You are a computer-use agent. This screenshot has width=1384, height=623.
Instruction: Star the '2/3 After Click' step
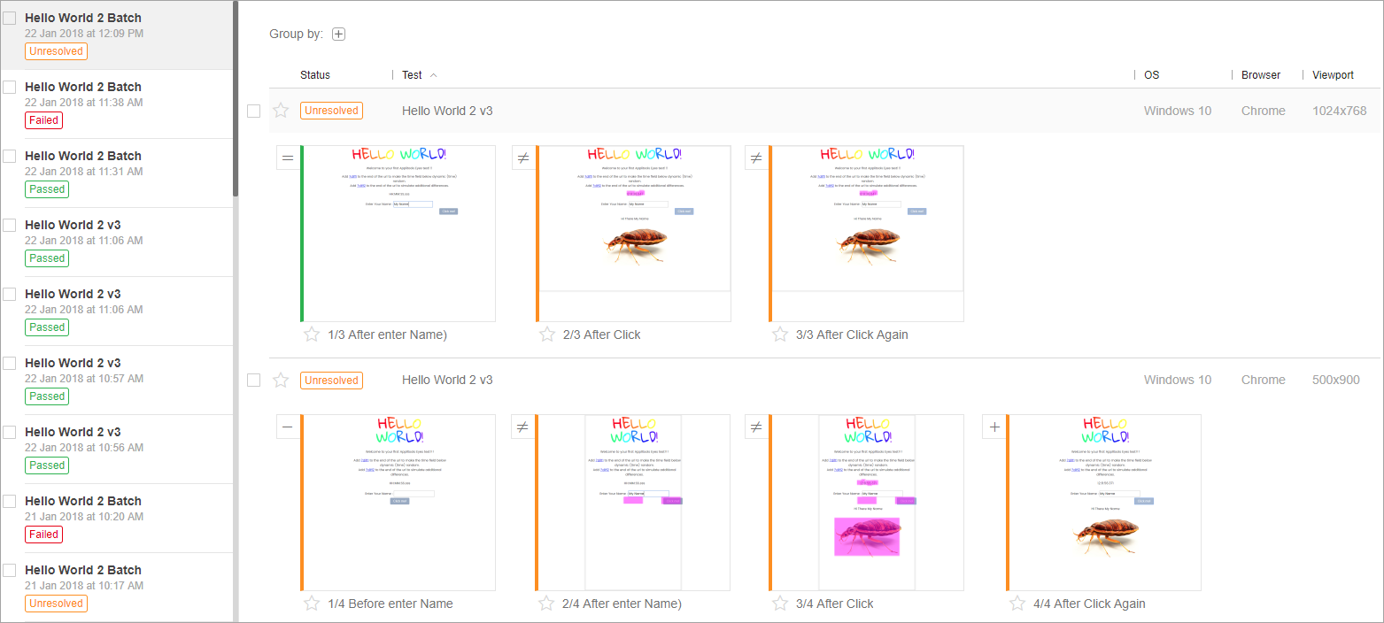[x=546, y=335]
